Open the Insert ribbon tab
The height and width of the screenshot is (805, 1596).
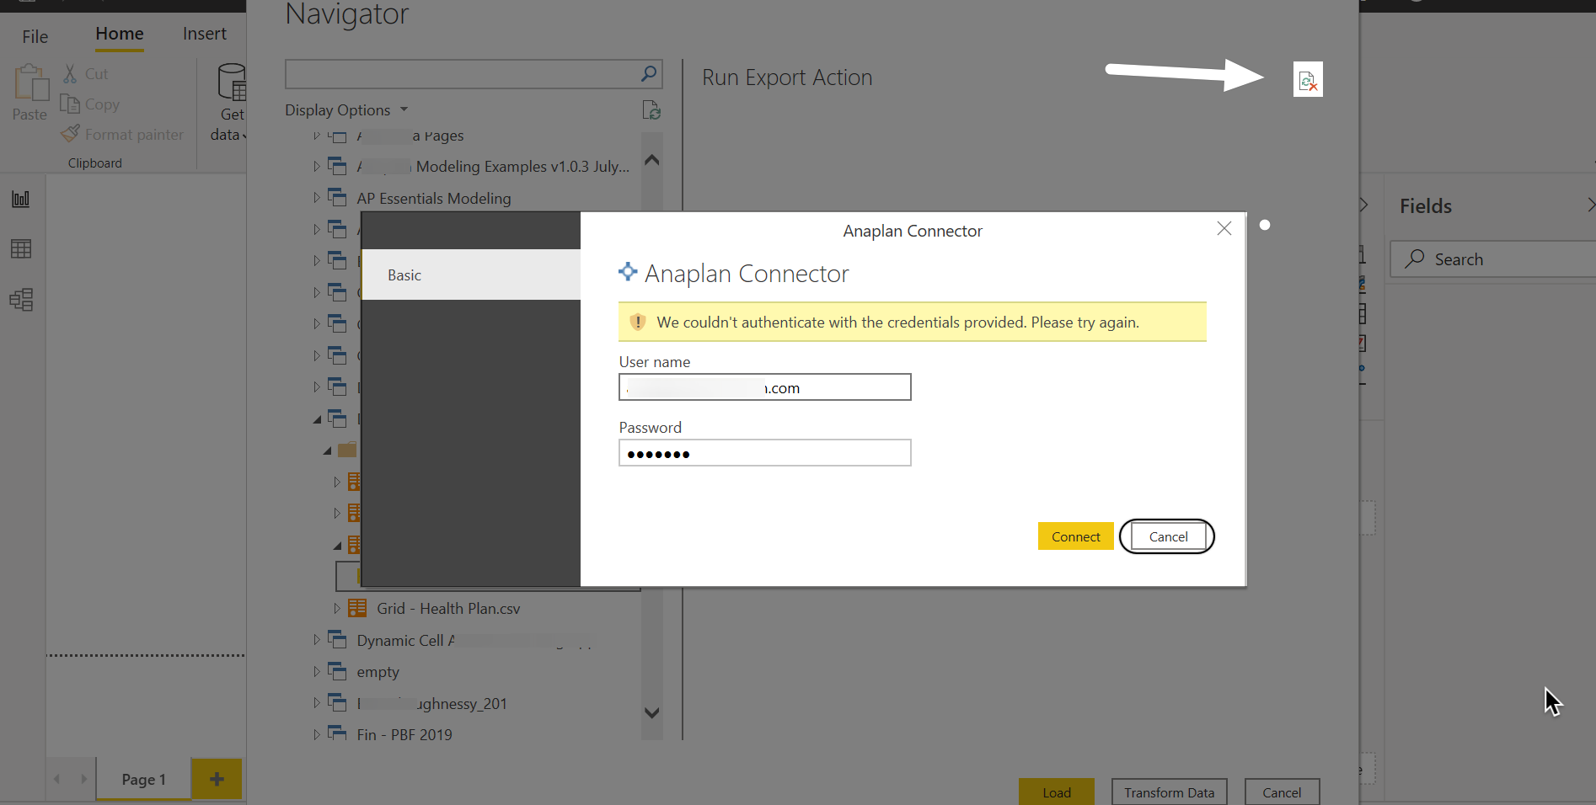tap(205, 34)
